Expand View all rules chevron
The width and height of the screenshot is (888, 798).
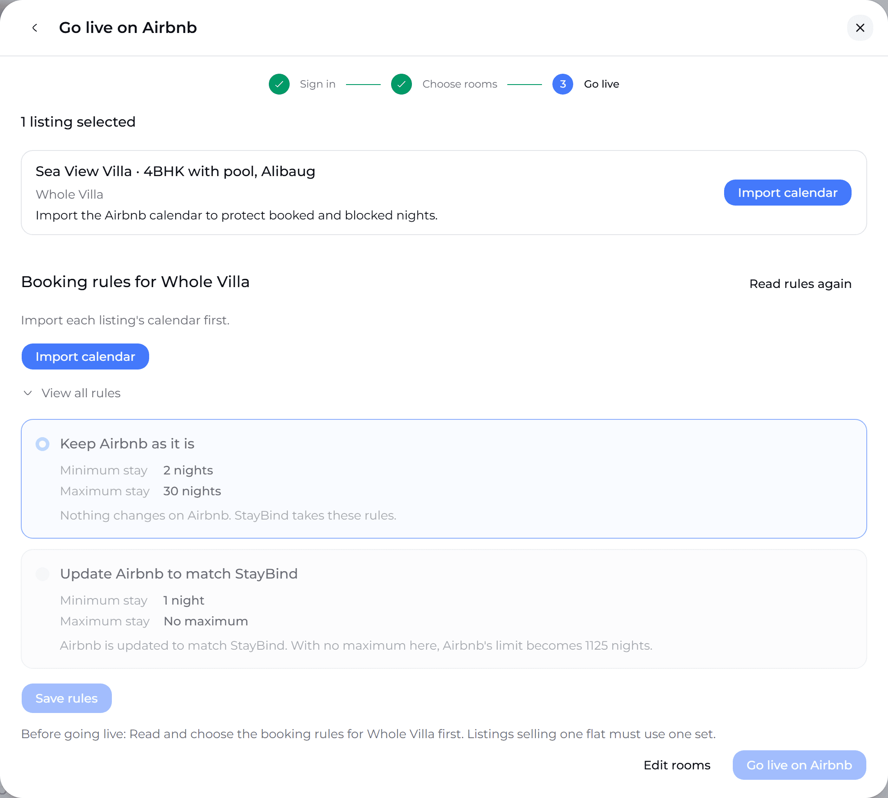pos(28,393)
